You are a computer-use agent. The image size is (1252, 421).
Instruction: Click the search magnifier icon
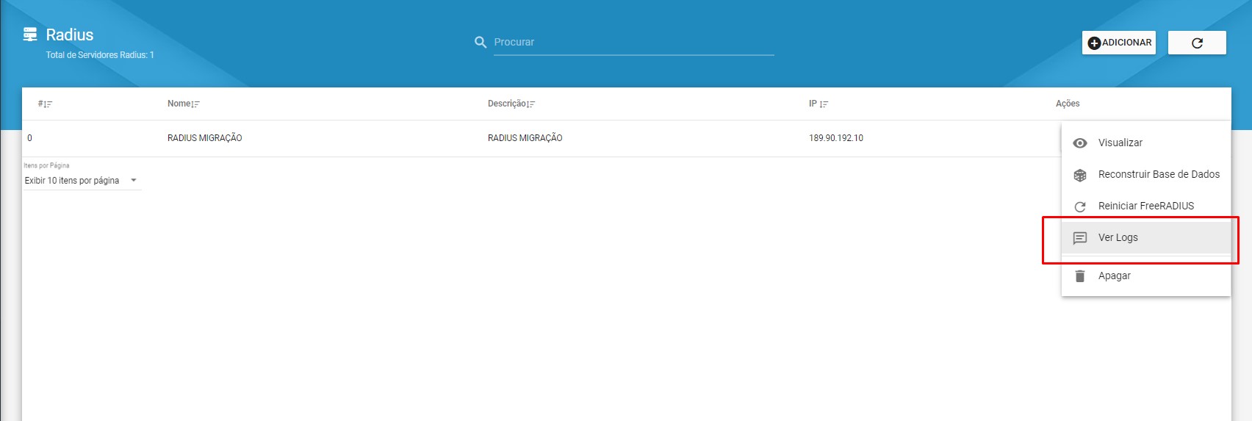[x=481, y=43]
